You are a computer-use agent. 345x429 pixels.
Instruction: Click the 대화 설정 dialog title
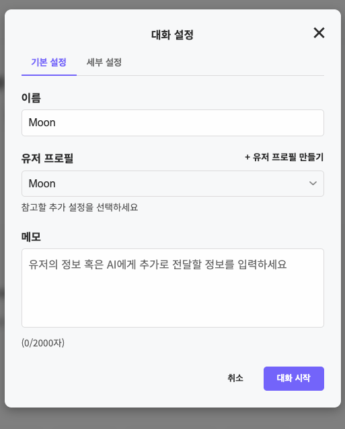[x=172, y=35]
